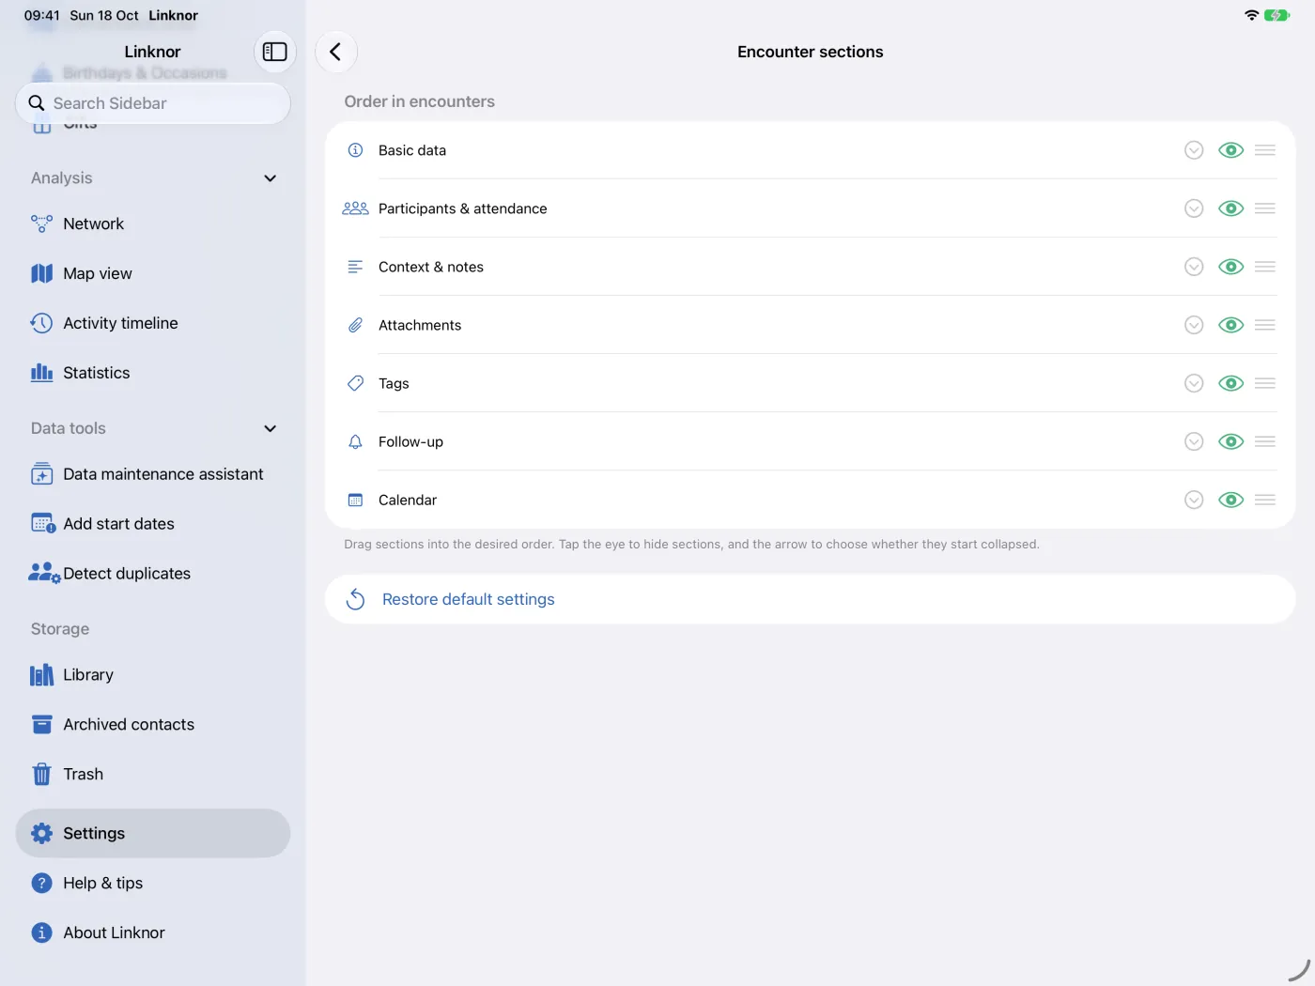Open Help & tips

153,883
